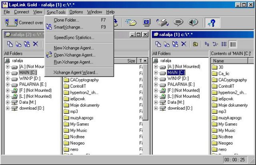Select Data [M:] in rafalja (2) tree
This screenshot has height=165, width=256.
[28, 103]
